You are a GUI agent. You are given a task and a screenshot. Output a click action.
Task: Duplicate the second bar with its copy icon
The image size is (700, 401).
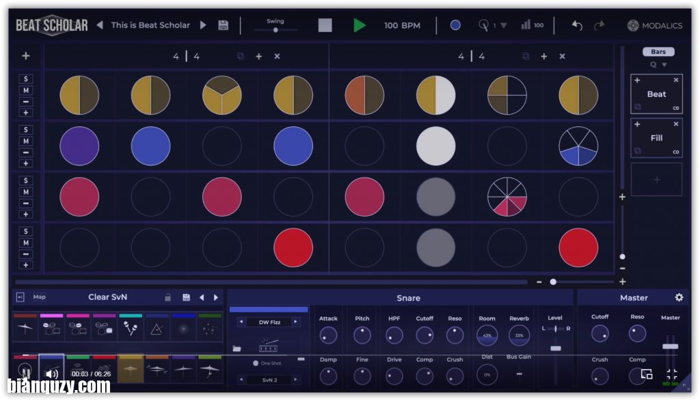526,56
